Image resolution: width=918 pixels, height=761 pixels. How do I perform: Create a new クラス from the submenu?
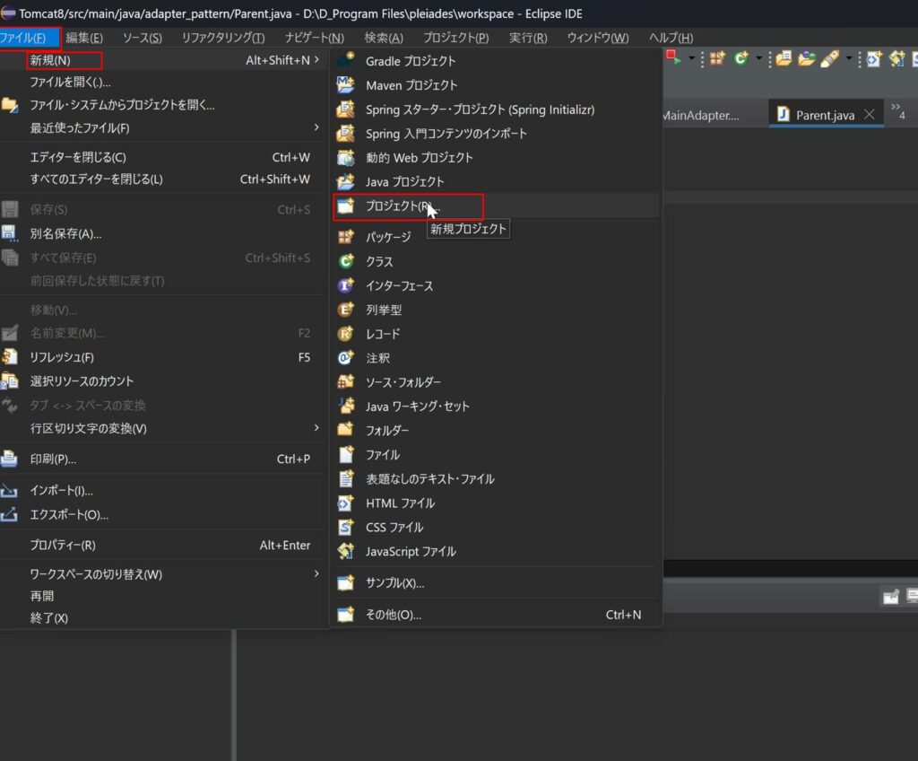(379, 261)
